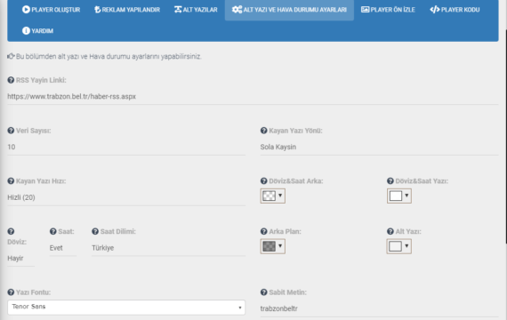Click the help icon beside Saat Dilimi
This screenshot has height=320, width=507.
click(x=95, y=231)
